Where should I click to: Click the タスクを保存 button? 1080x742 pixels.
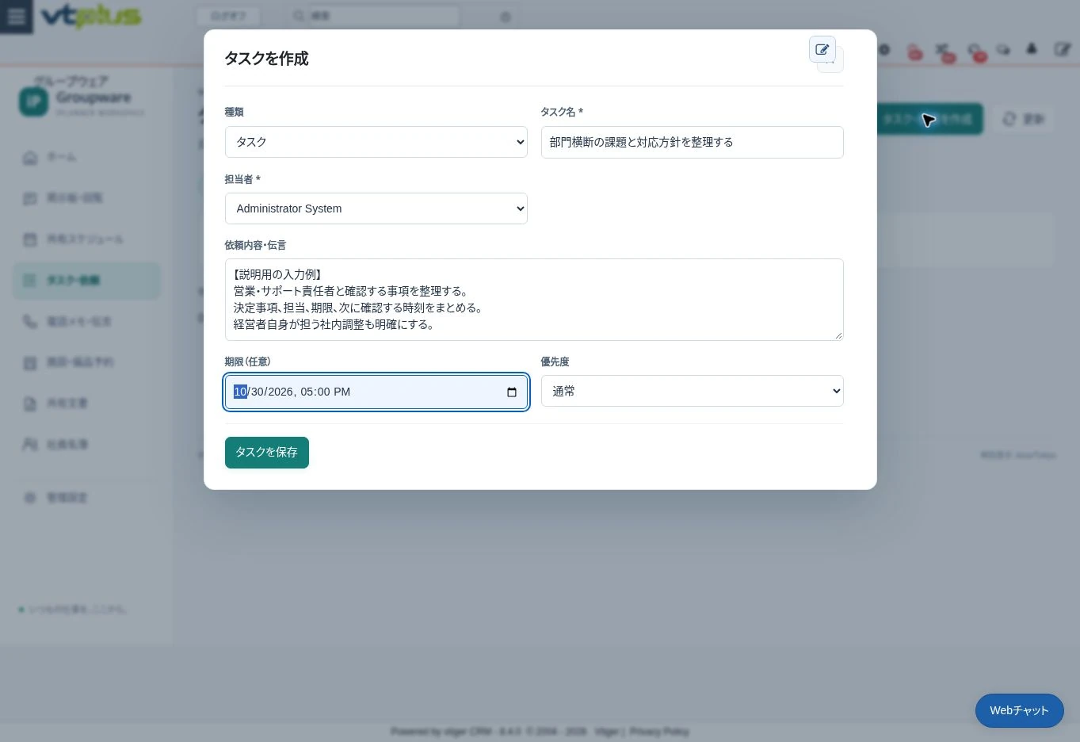coord(267,453)
